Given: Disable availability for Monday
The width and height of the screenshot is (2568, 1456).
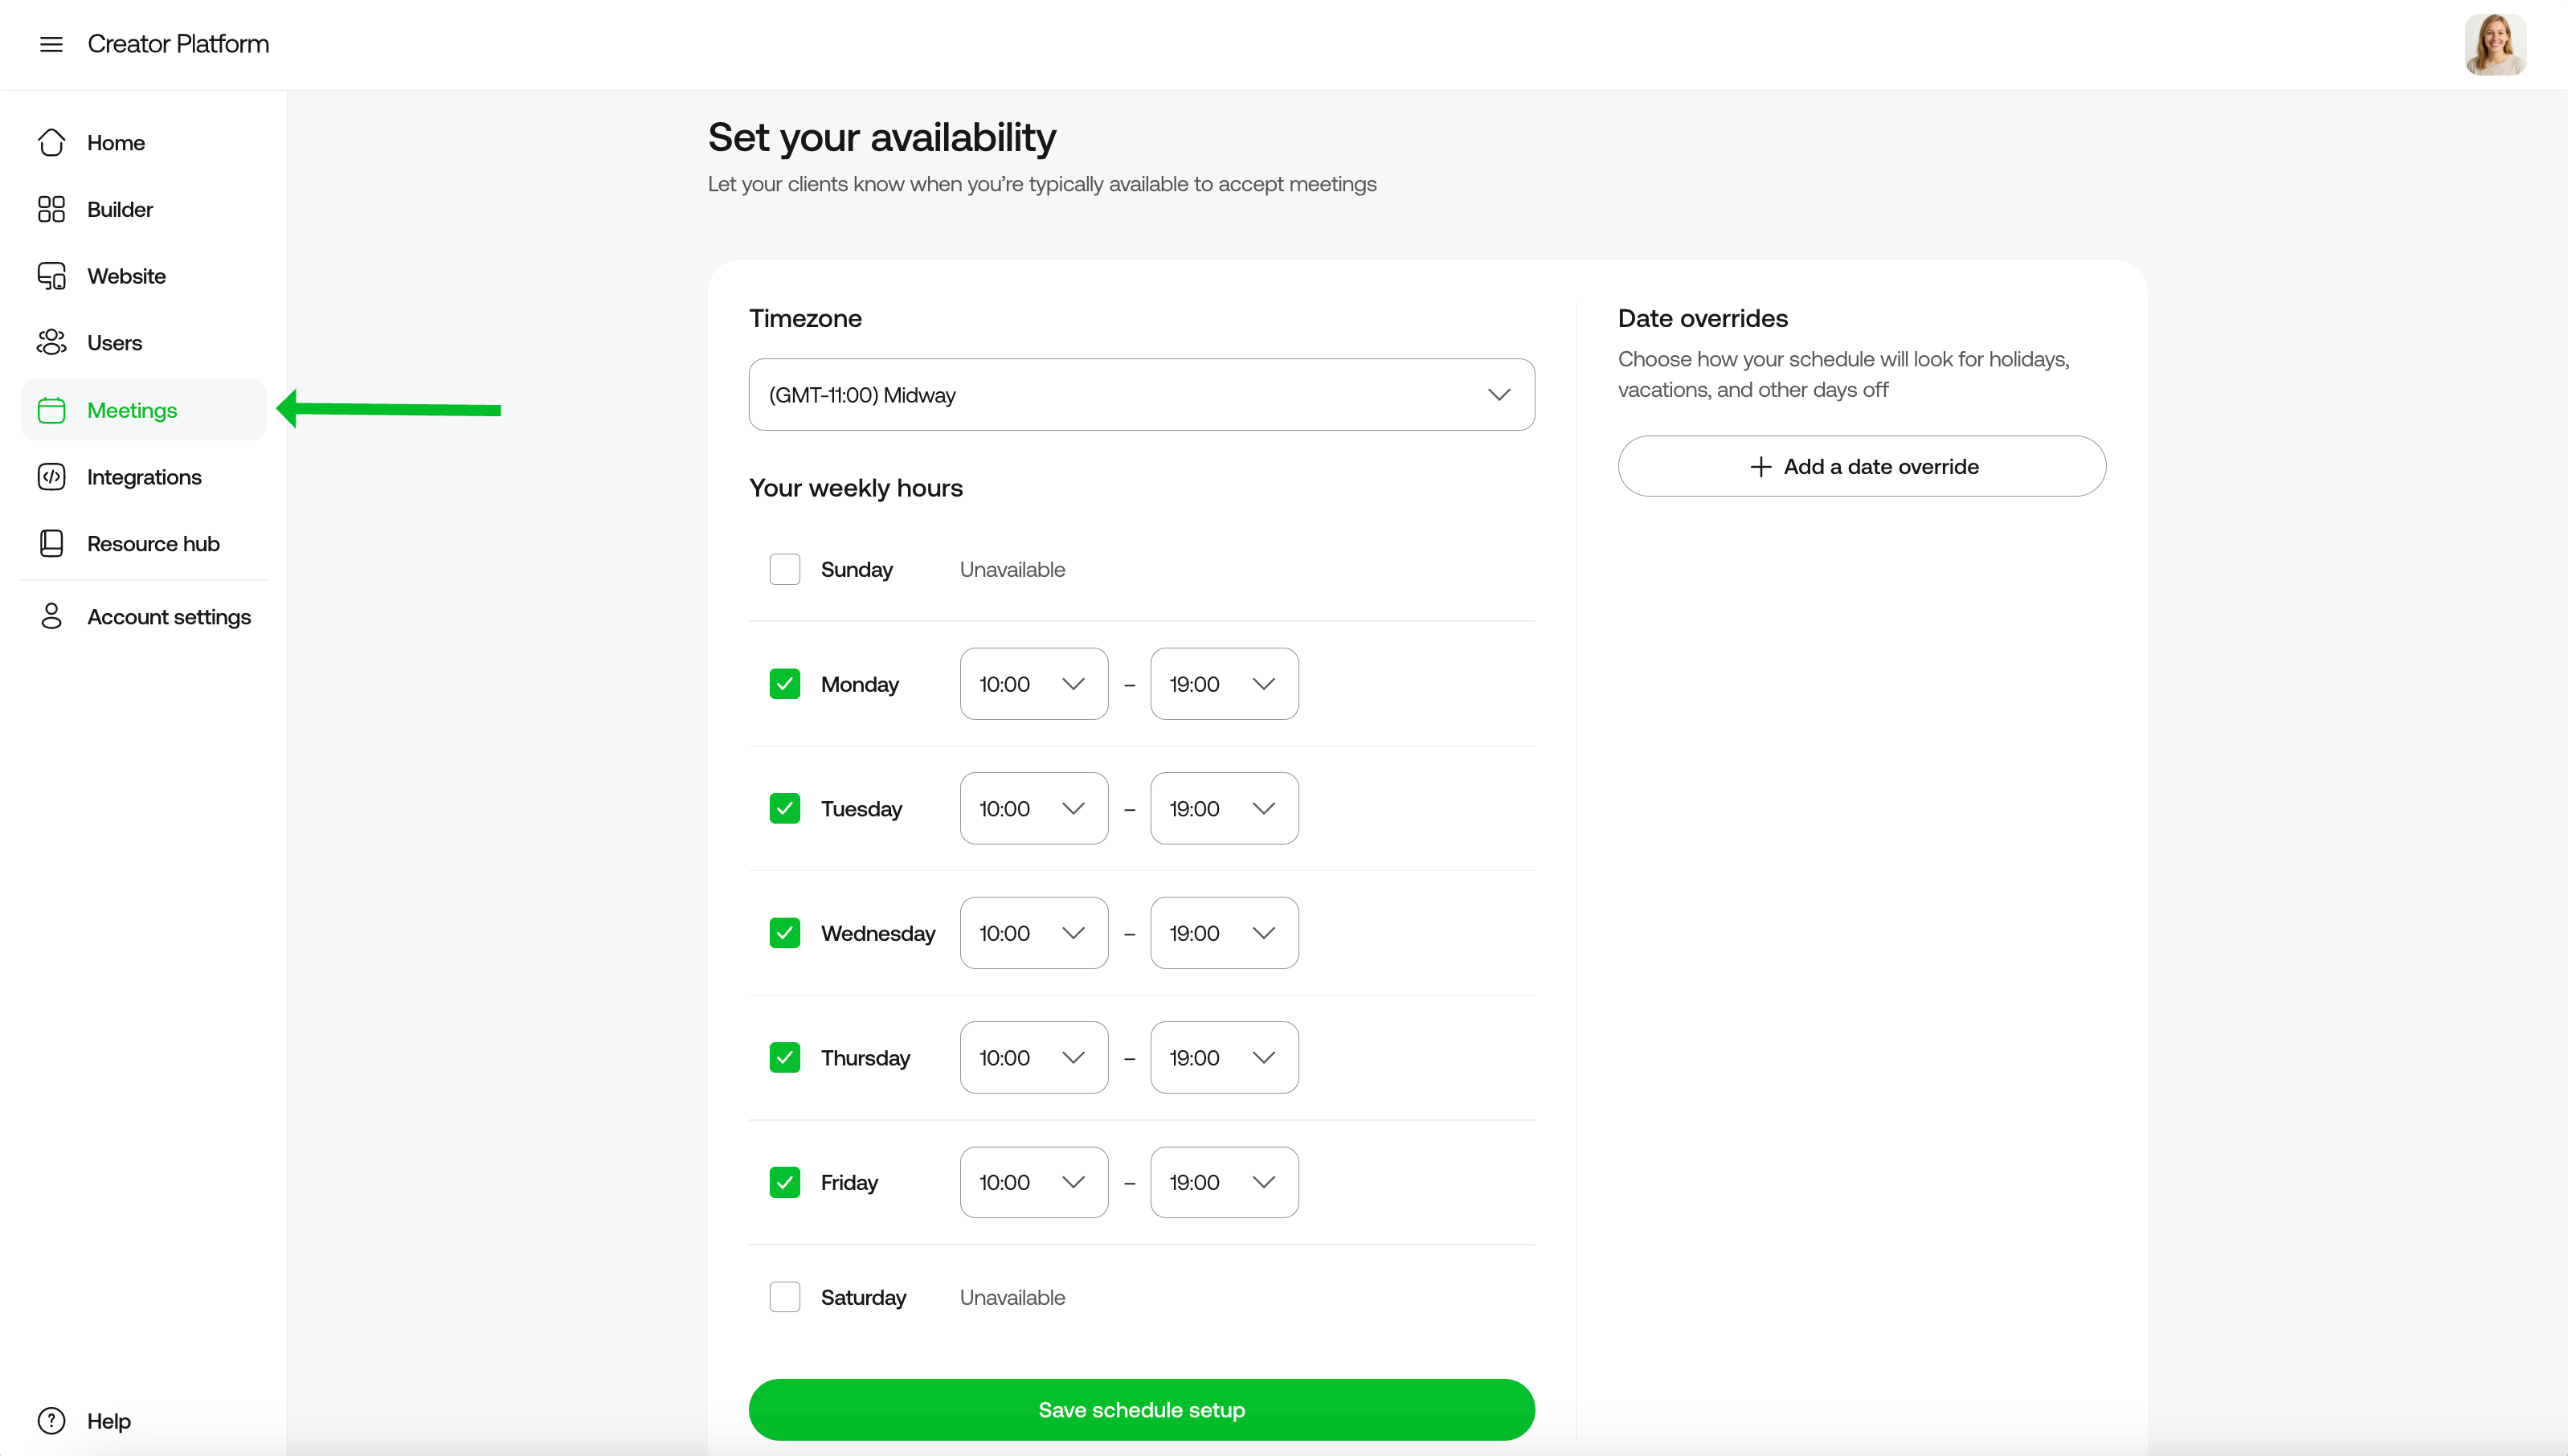Looking at the screenshot, I should pyautogui.click(x=785, y=683).
